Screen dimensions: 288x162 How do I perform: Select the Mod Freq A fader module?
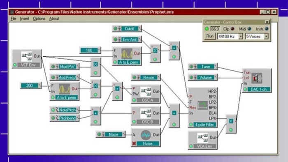[x=65, y=77]
